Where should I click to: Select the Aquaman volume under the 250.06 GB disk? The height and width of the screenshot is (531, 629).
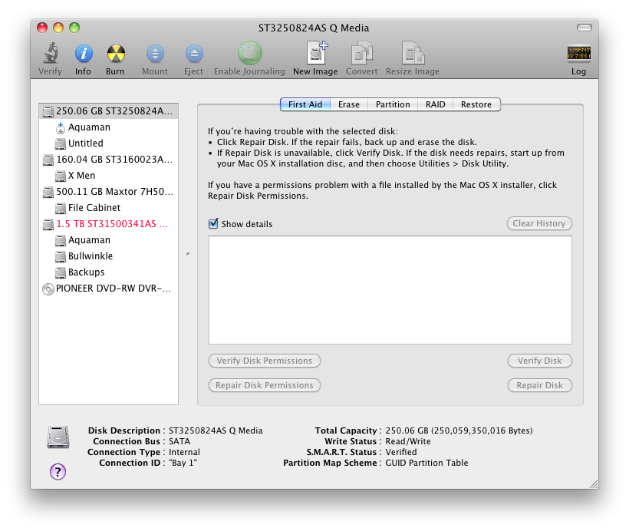coord(109,127)
